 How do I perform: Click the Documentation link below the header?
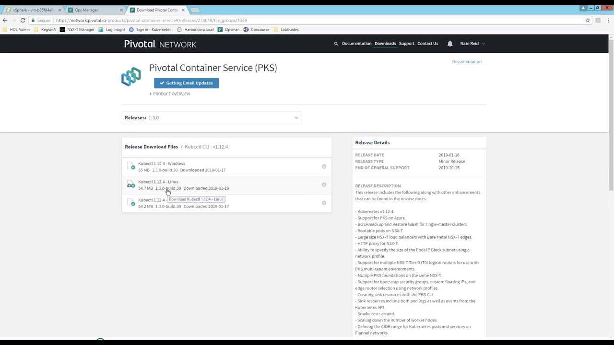466,62
